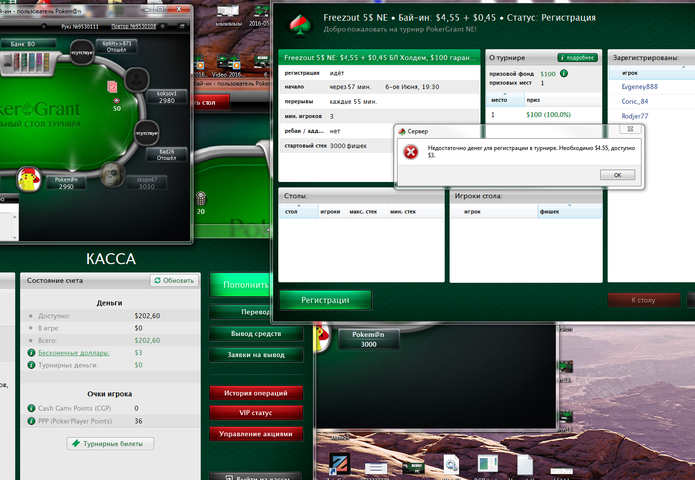Image resolution: width=695 pixels, height=480 pixels.
Task: Click the red error icon in Сервер dialog
Action: [x=411, y=152]
